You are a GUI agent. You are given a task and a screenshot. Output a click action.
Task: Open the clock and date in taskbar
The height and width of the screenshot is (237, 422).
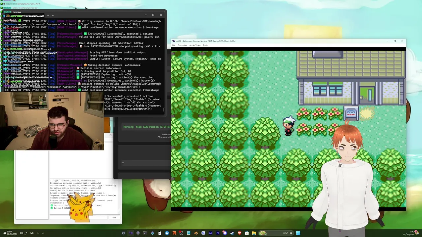[x=12, y=233]
